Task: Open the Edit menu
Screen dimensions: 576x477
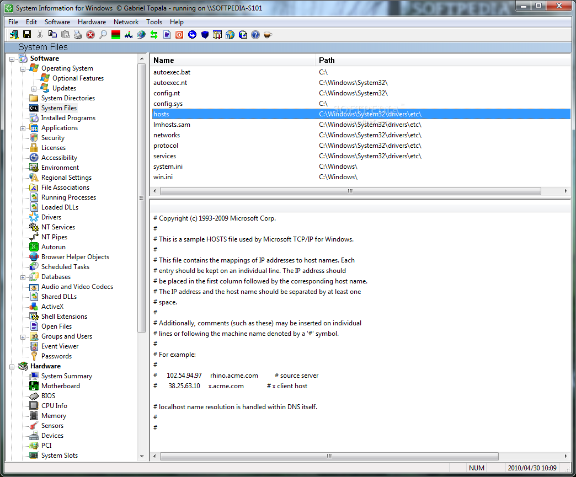Action: 31,22
